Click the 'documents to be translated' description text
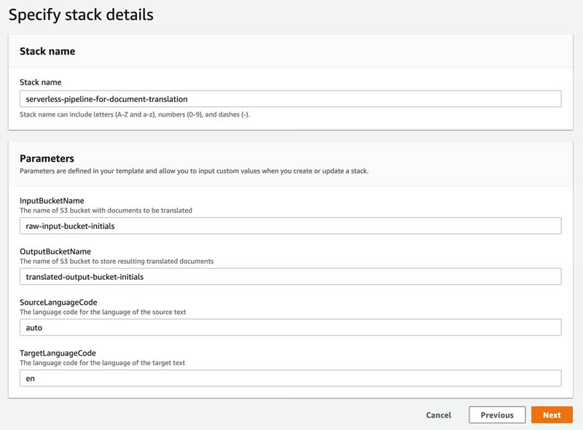The image size is (583, 430). [x=106, y=210]
